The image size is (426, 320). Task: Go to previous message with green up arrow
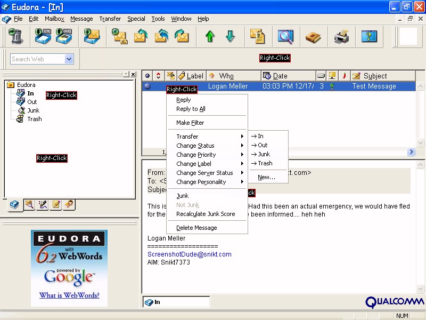tap(210, 36)
